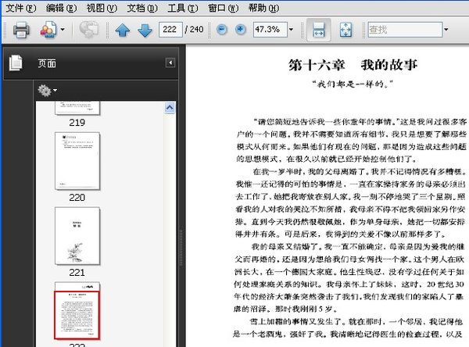This screenshot has height=347, width=469.
Task: Click the Pages panel icon in sidebar
Action: tap(16, 63)
